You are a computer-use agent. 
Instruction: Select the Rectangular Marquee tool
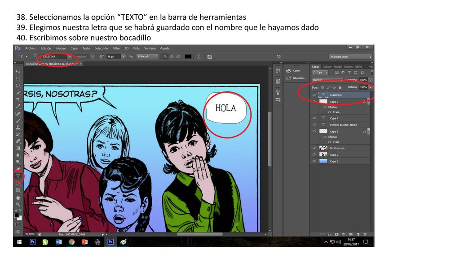pyautogui.click(x=18, y=78)
